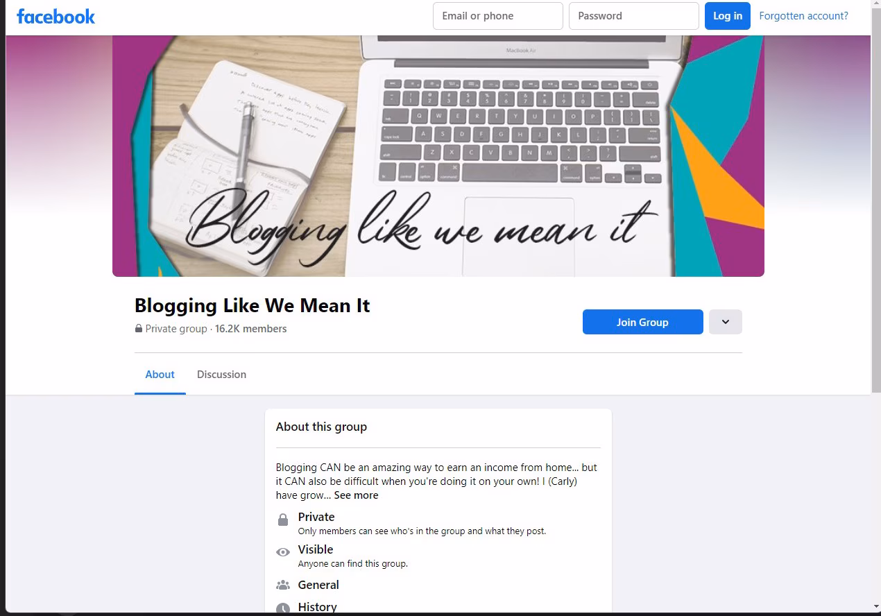This screenshot has width=881, height=616.
Task: Switch to the About tab
Action: coord(160,374)
